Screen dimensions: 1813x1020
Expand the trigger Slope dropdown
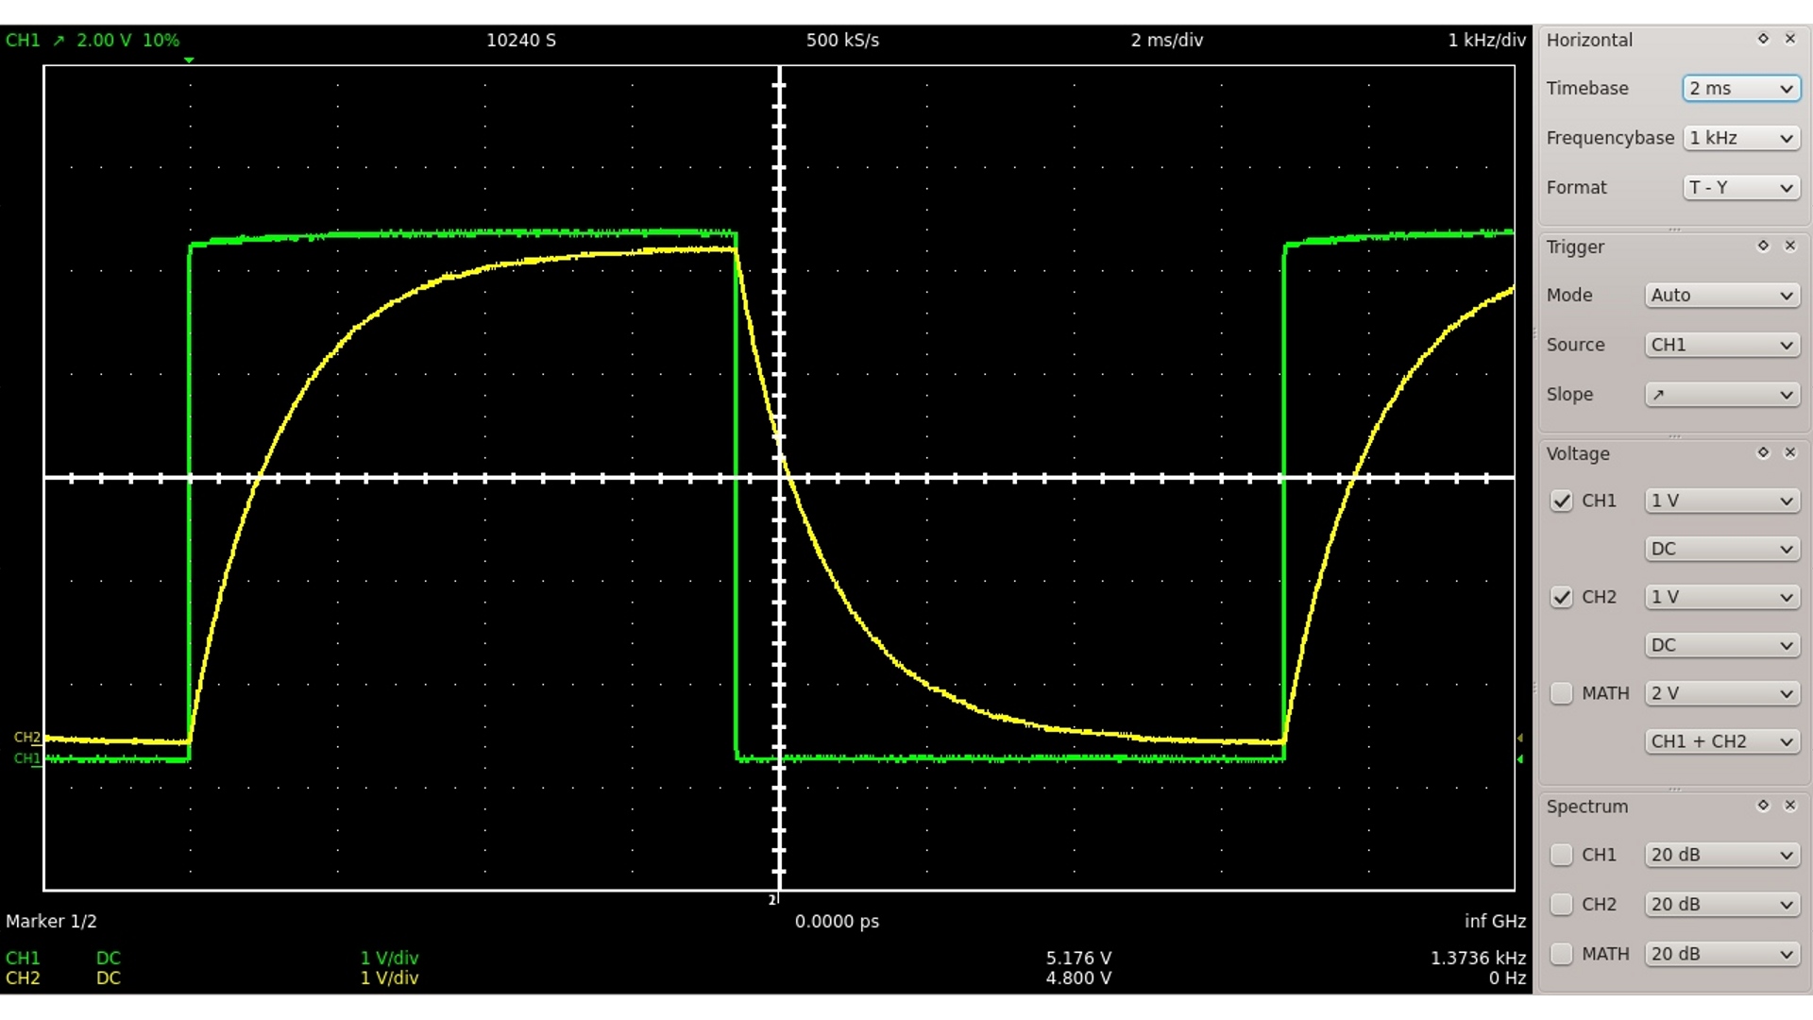pos(1721,394)
